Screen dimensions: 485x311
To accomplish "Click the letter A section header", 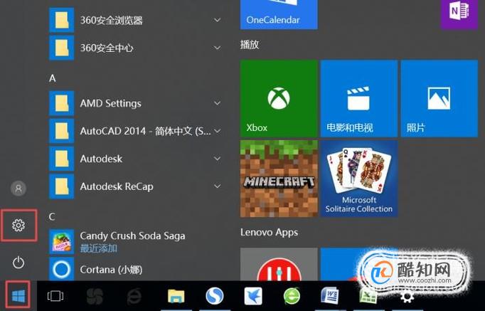I will [53, 78].
